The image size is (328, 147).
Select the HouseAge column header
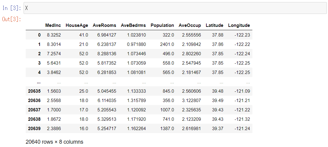tap(77, 25)
